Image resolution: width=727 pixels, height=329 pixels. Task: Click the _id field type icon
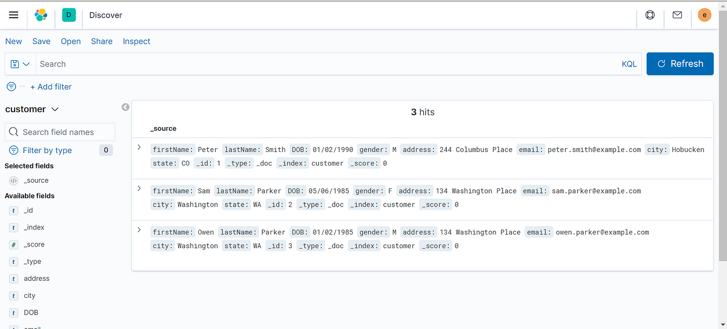14,210
